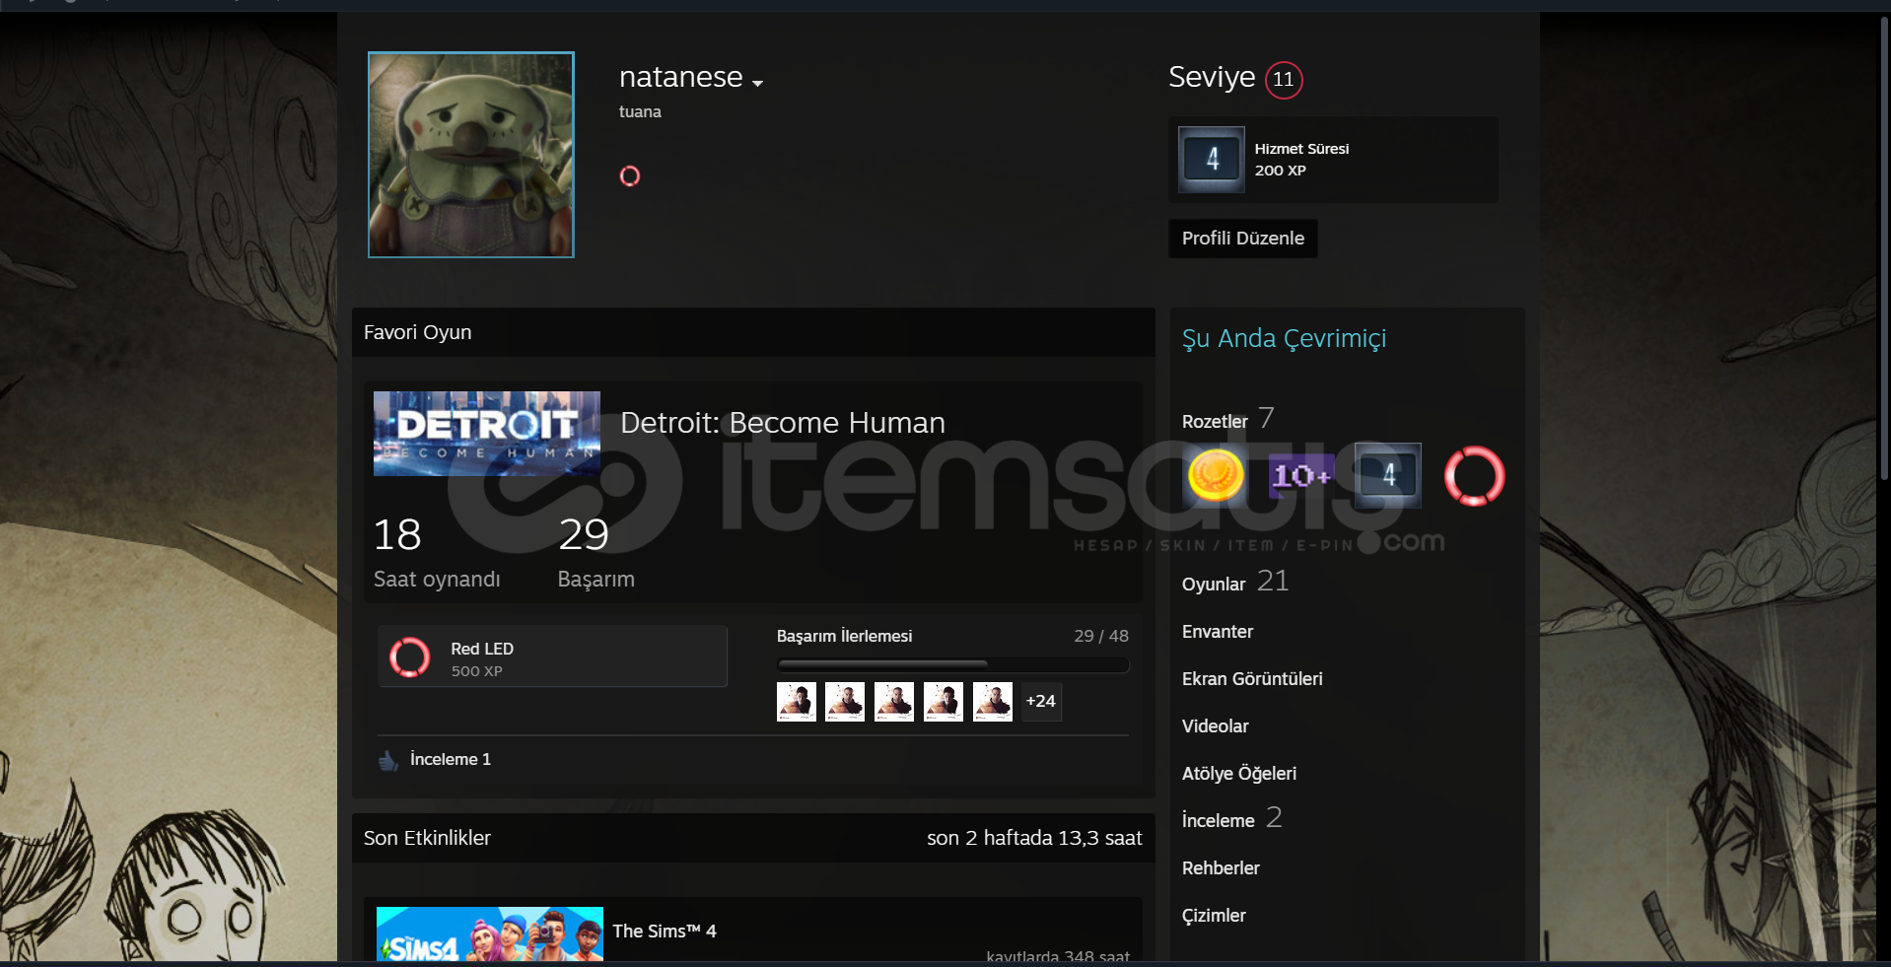Show the +24 more achievements

tap(1041, 702)
